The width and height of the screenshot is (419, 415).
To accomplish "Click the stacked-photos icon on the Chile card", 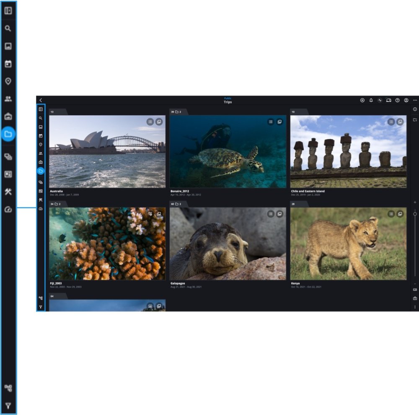I will [x=400, y=122].
